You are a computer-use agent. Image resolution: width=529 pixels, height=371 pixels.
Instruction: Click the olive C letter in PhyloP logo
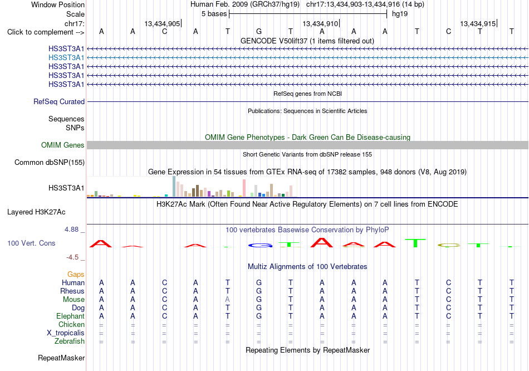tap(449, 246)
